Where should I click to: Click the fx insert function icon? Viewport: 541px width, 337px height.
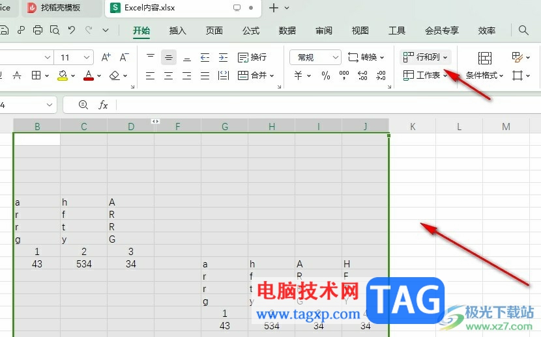click(103, 105)
